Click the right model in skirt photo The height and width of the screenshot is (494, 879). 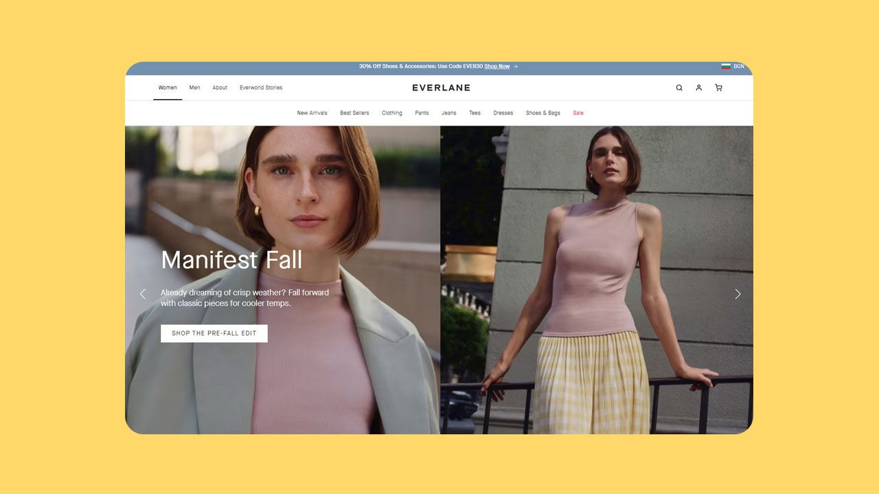[x=597, y=279]
